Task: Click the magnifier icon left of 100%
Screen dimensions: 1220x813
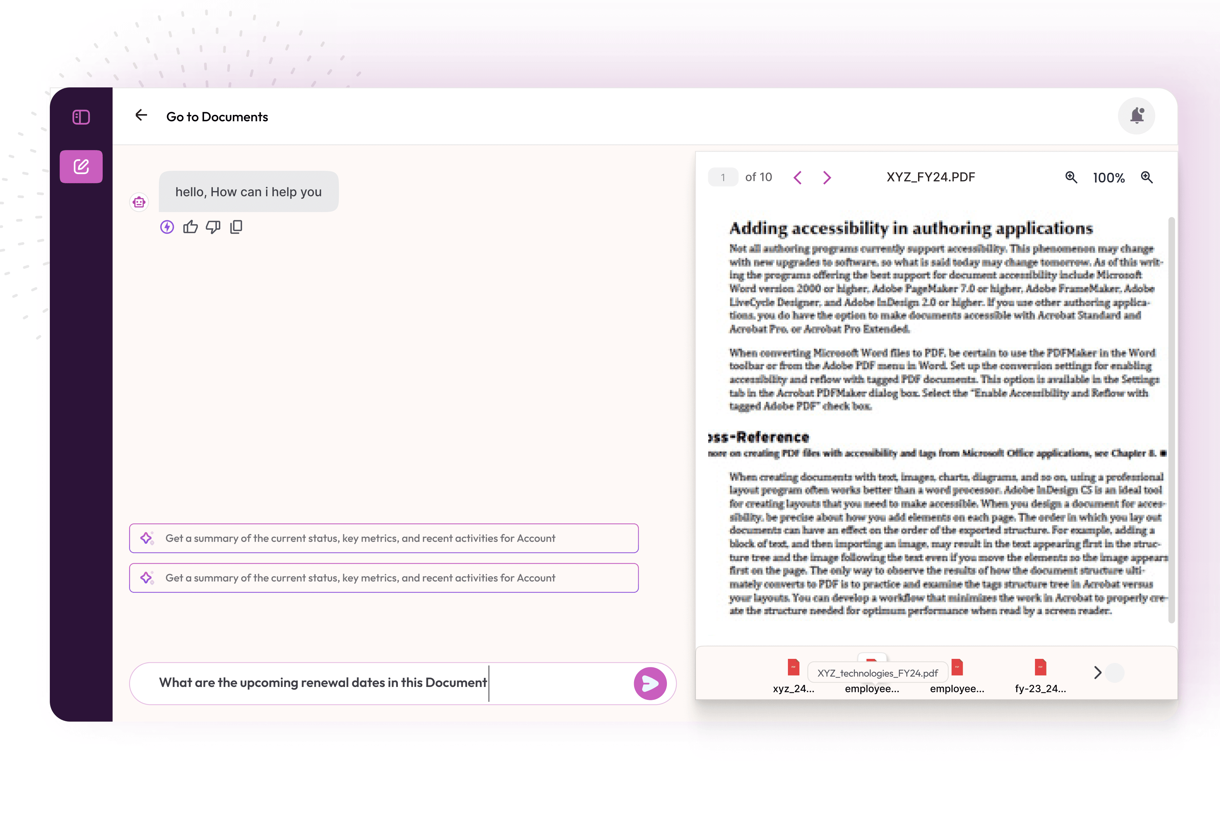Action: pos(1071,177)
